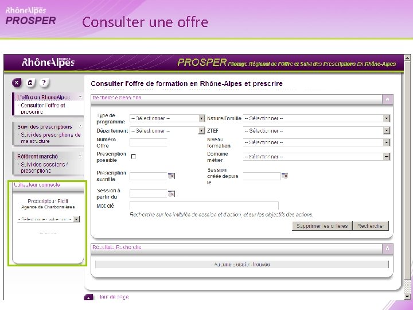Open Suivi des sessions / prescriptions
This screenshot has width=413, height=310.
[x=44, y=168]
